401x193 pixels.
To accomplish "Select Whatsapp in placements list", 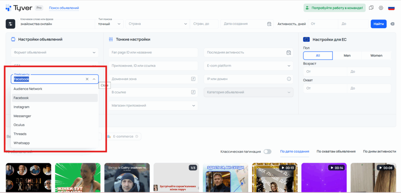I will point(22,143).
